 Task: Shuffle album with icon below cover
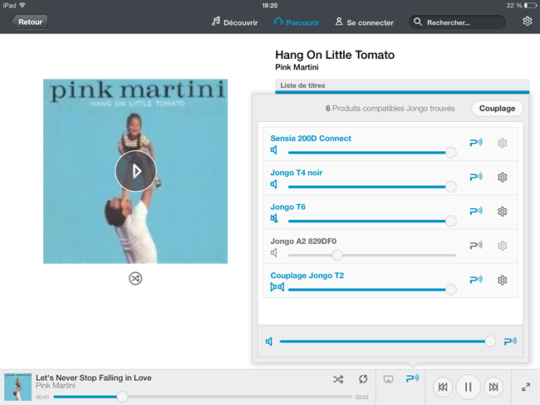pos(135,278)
